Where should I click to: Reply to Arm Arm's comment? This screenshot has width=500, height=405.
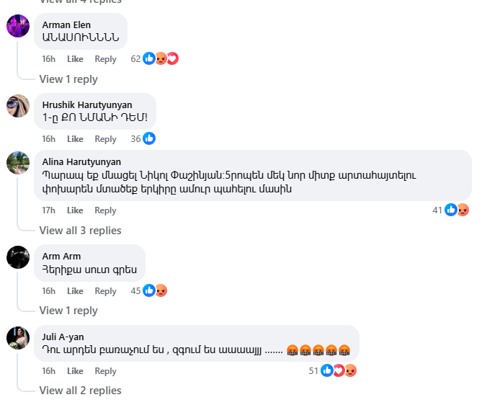[x=105, y=291]
